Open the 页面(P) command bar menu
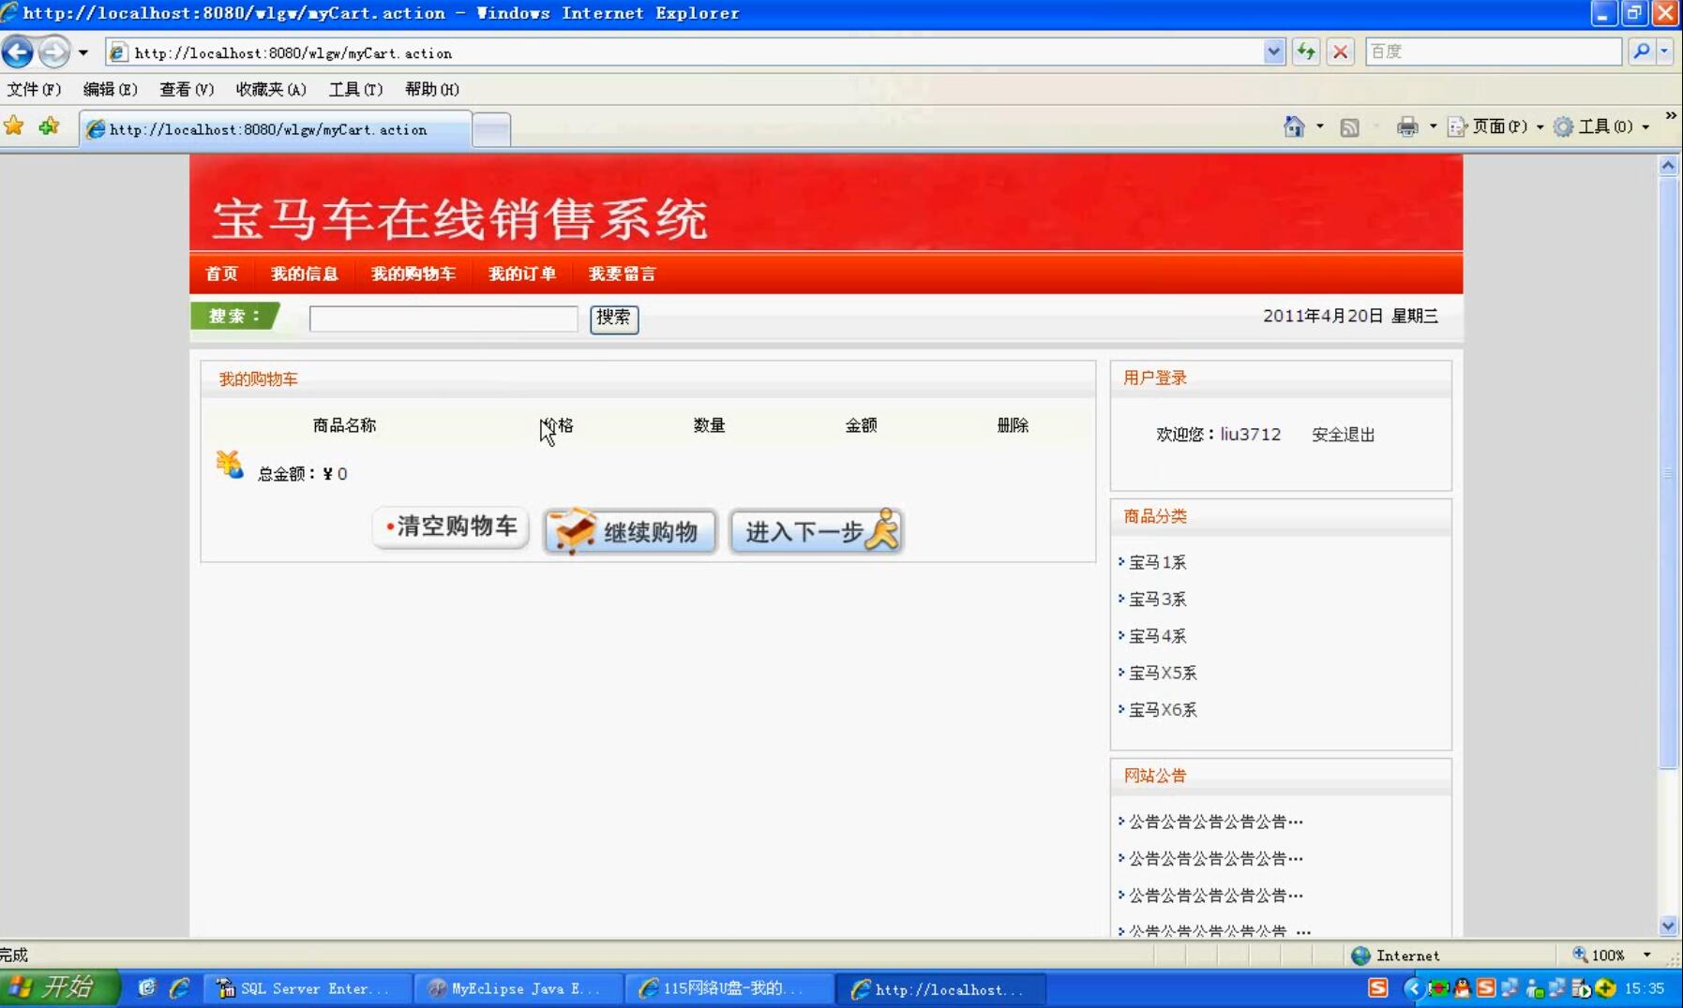 pyautogui.click(x=1495, y=126)
